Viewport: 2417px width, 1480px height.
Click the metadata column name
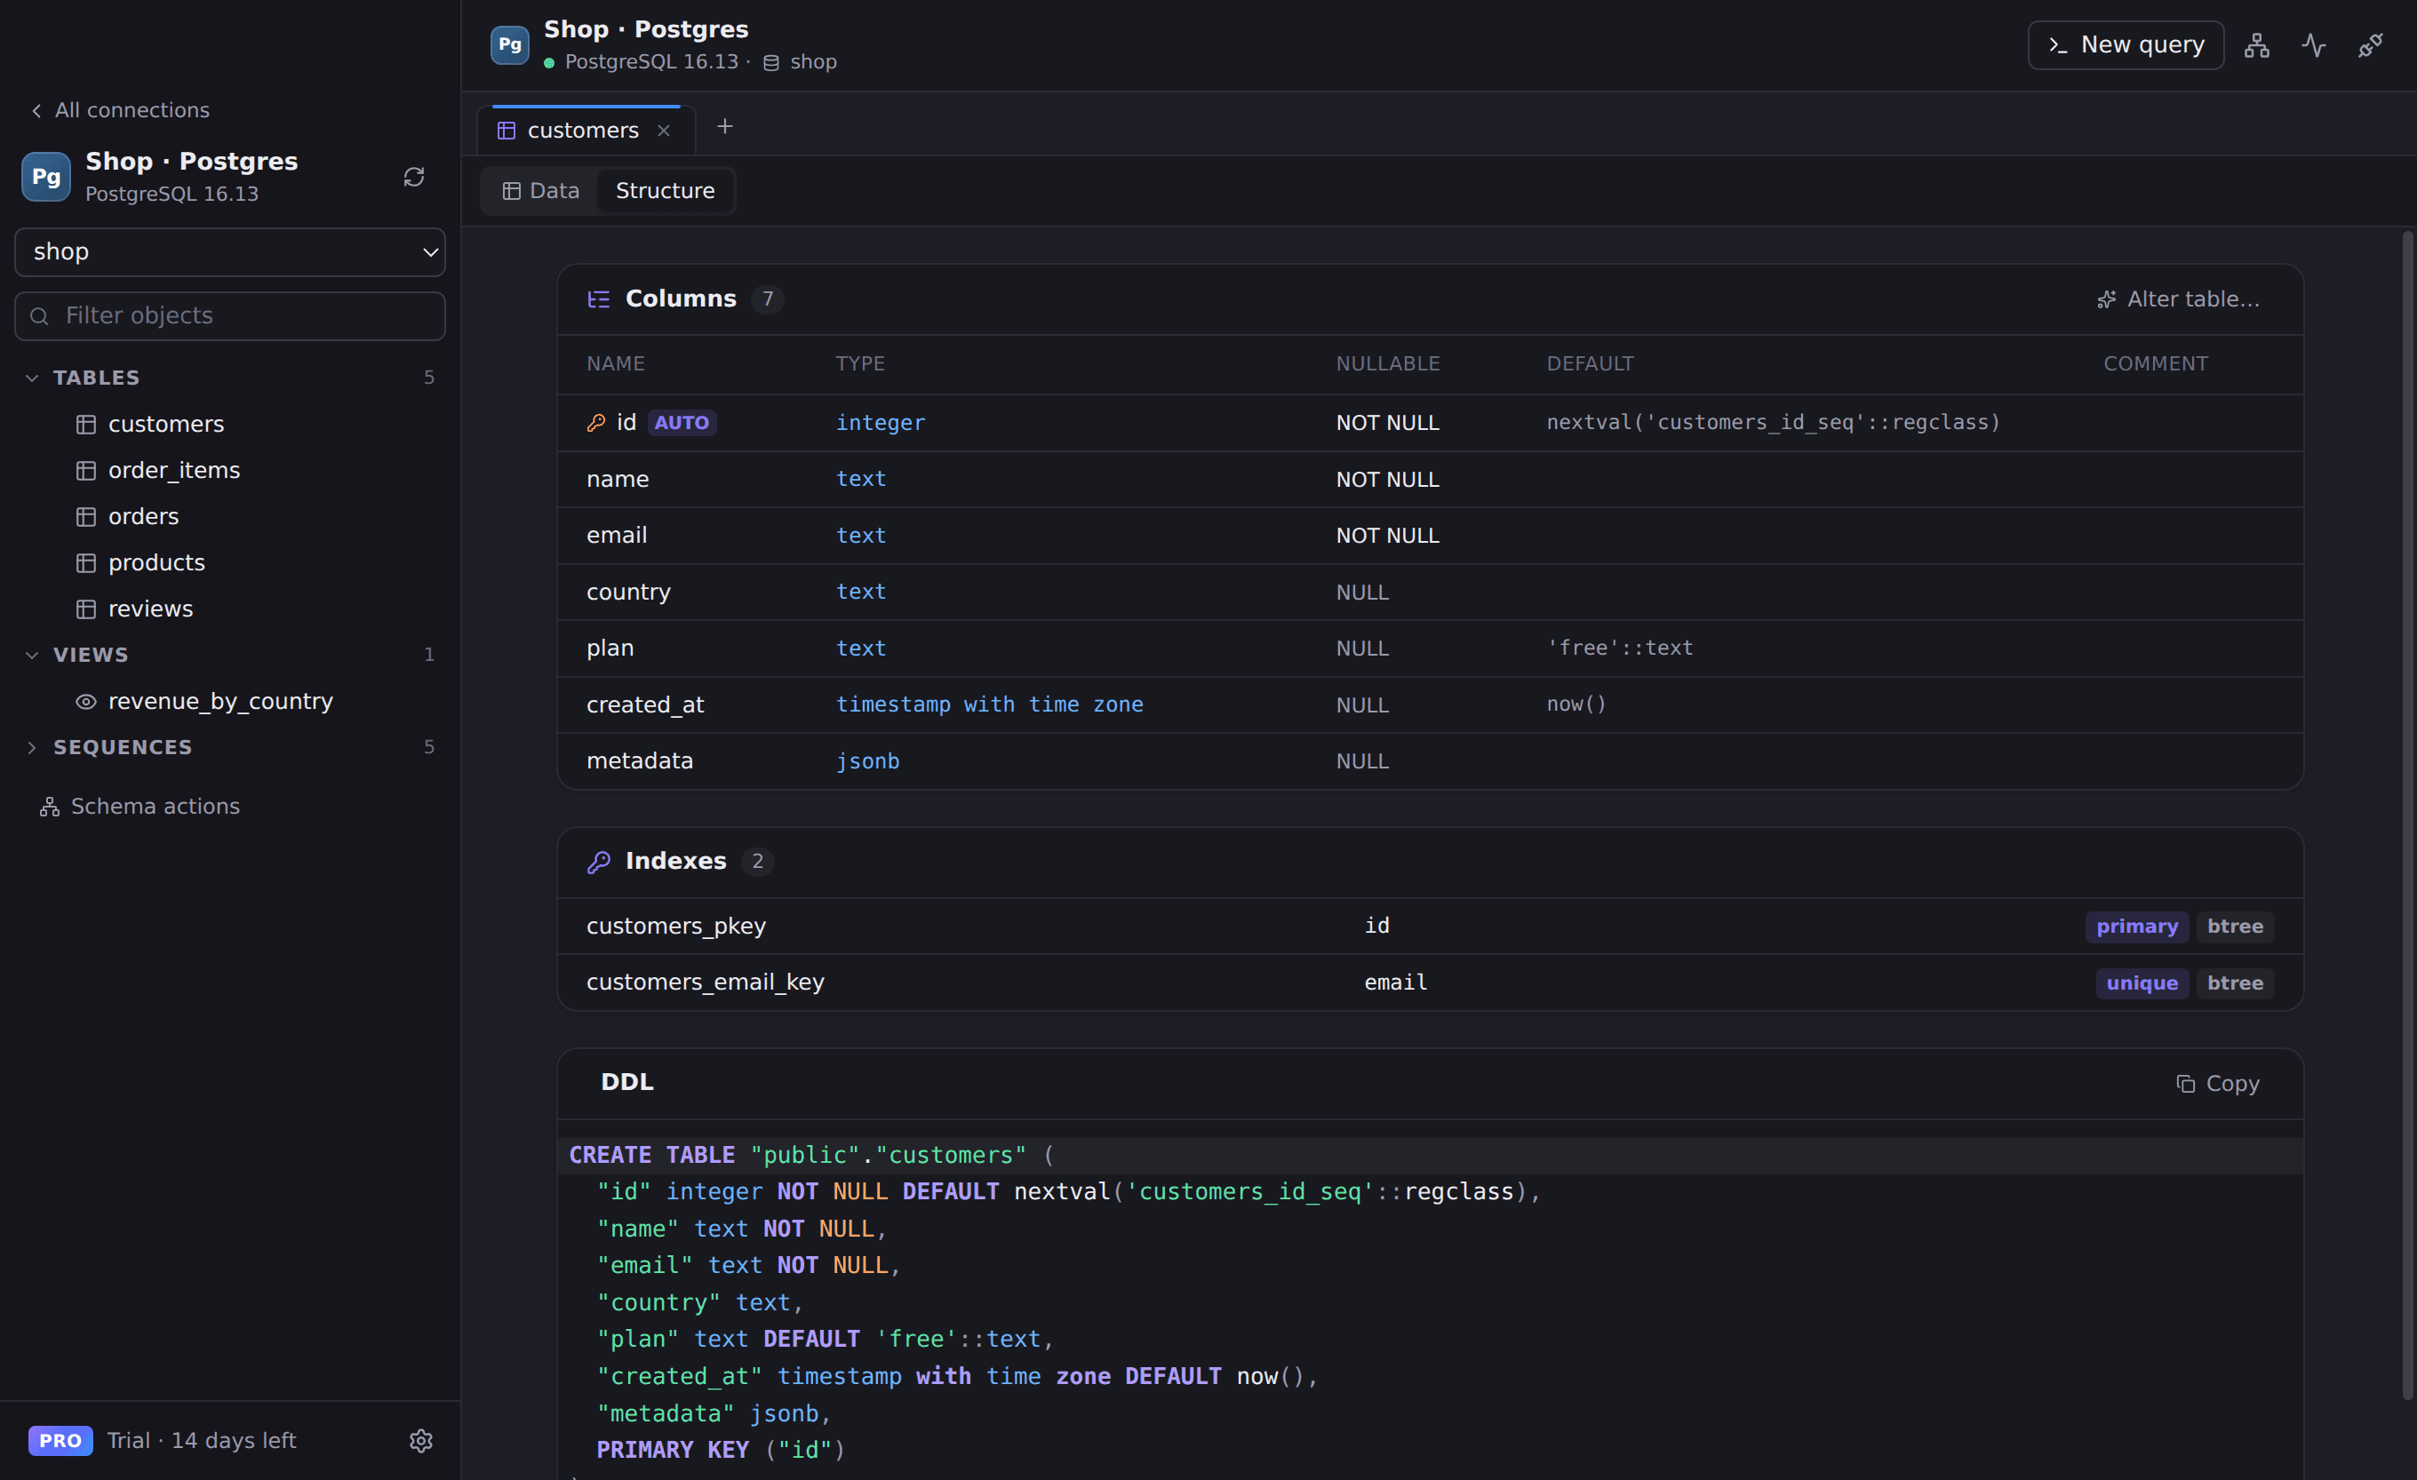pos(640,761)
